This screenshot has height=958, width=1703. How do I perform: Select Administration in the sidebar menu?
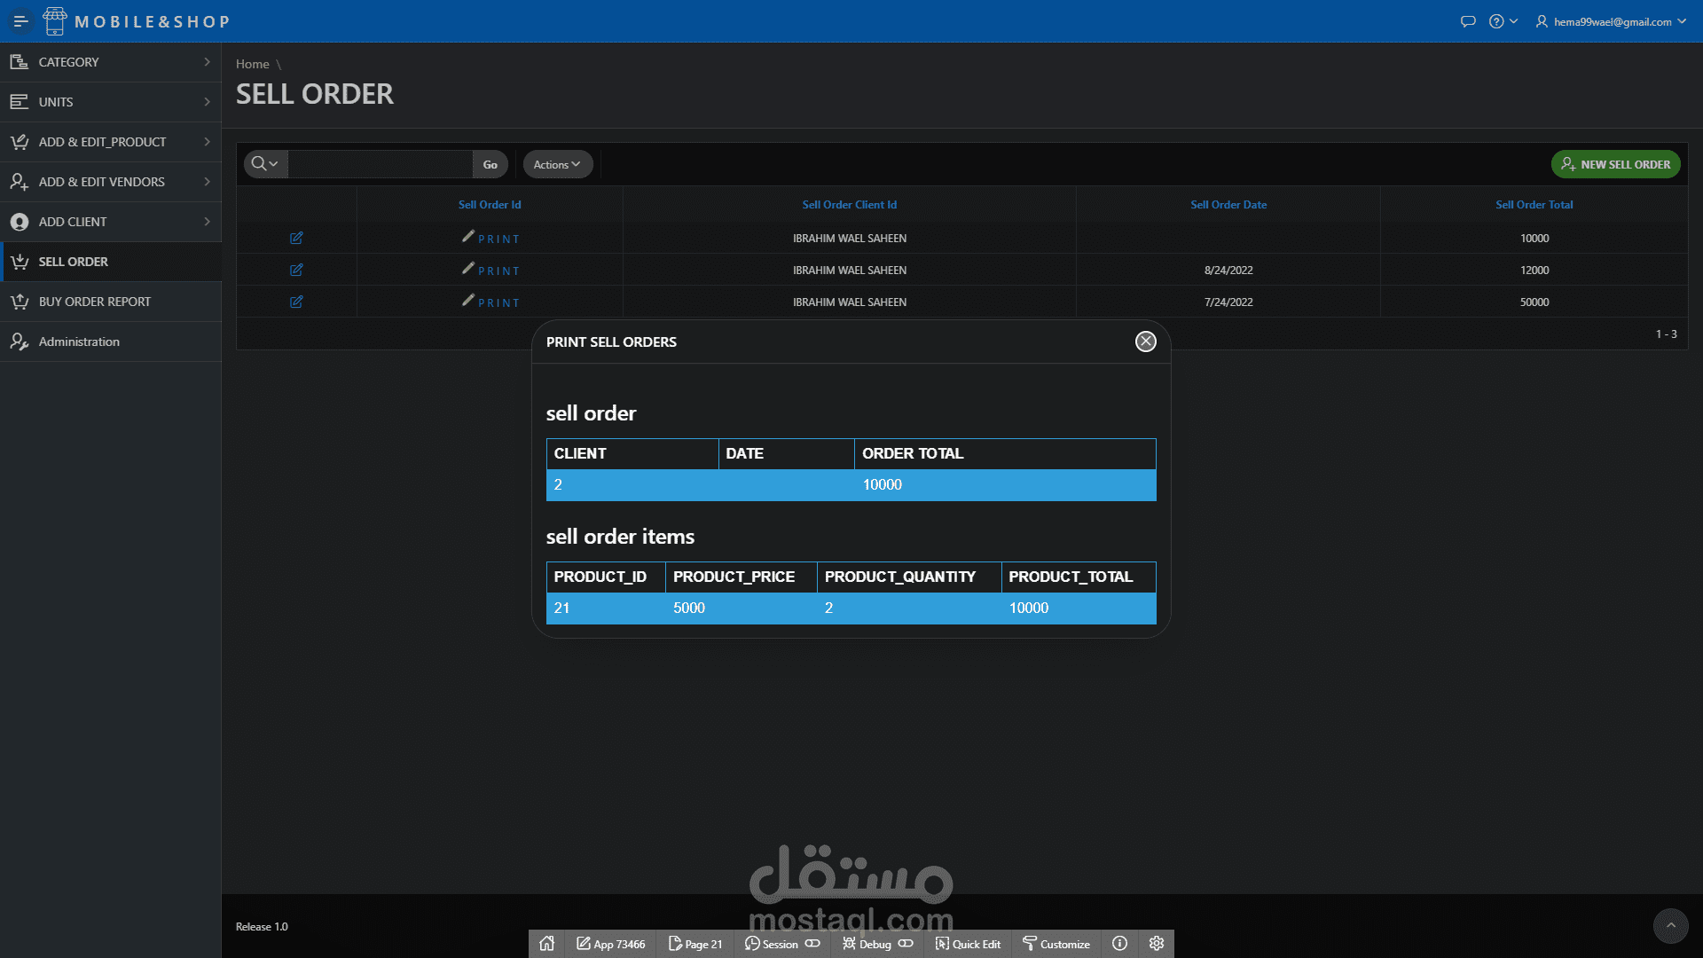79,342
